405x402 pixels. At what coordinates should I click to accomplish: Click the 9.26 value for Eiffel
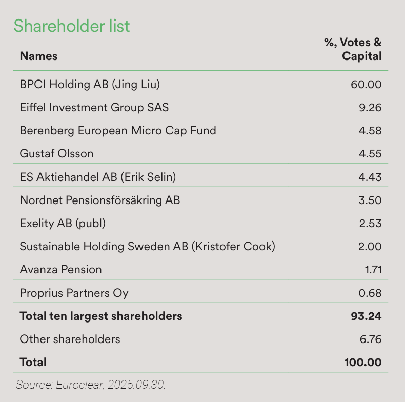(370, 107)
